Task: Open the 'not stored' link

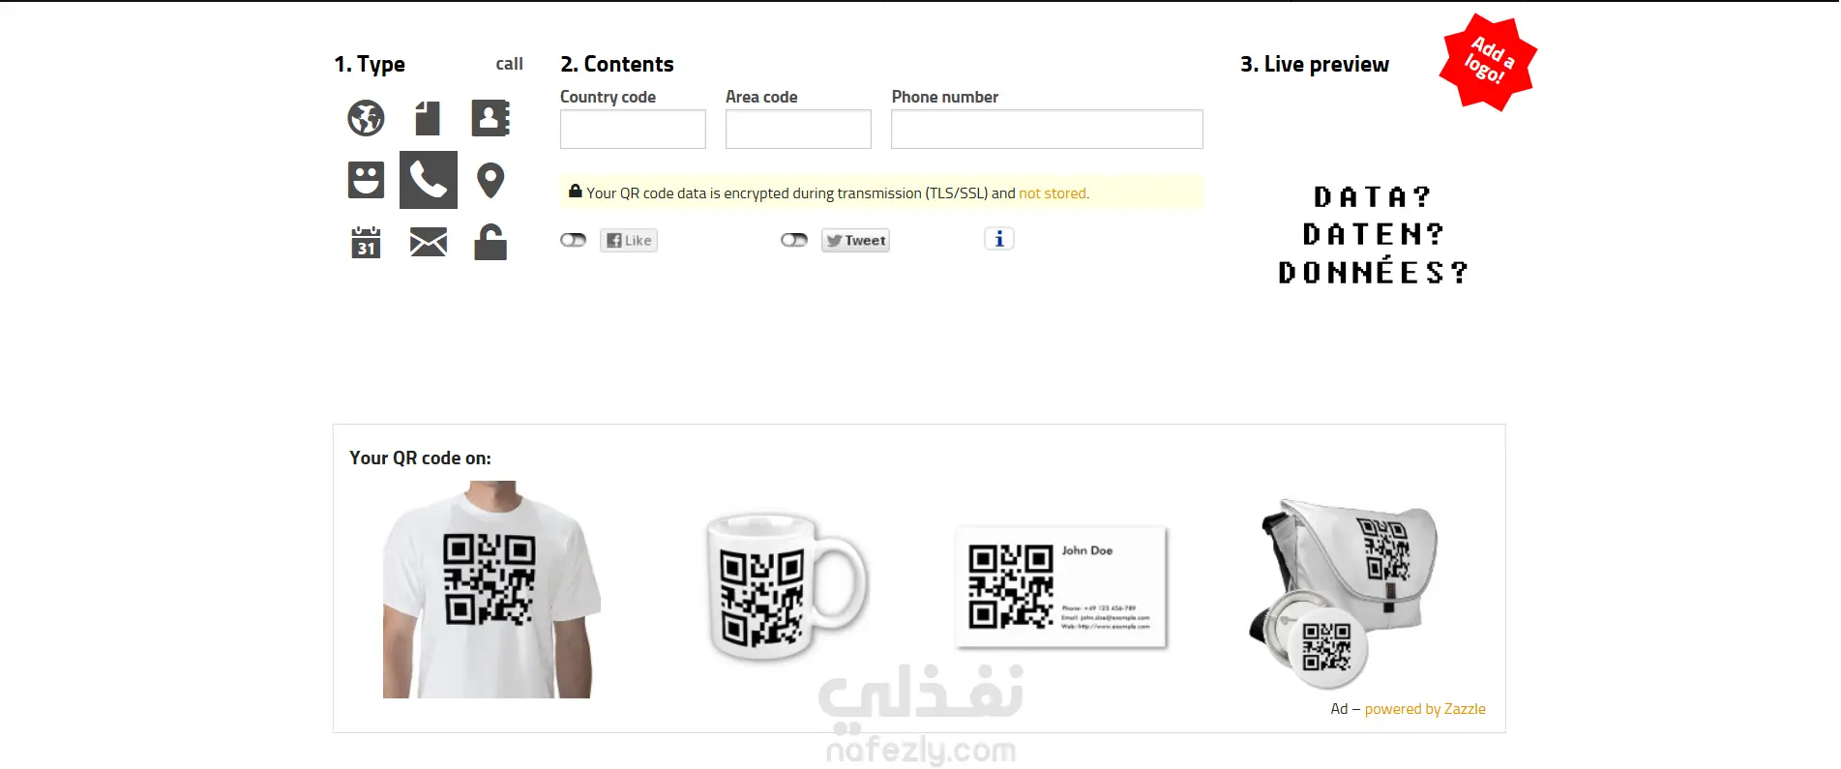Action: (x=1053, y=193)
